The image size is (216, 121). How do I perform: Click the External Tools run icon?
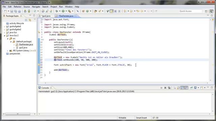click(70, 11)
